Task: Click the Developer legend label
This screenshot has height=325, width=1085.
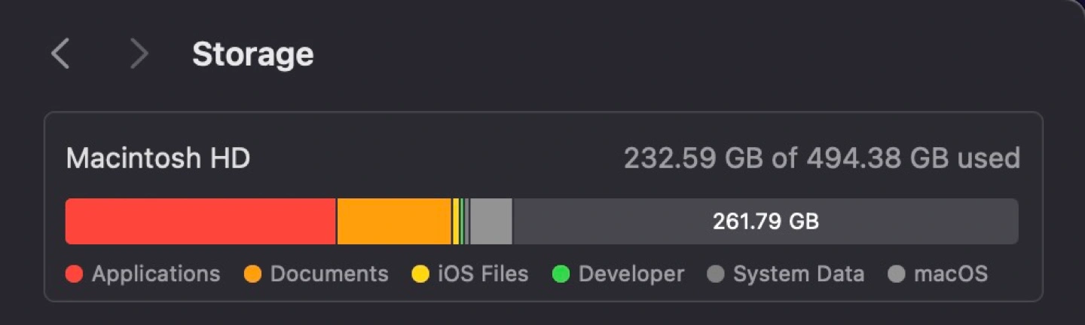Action: (x=631, y=274)
